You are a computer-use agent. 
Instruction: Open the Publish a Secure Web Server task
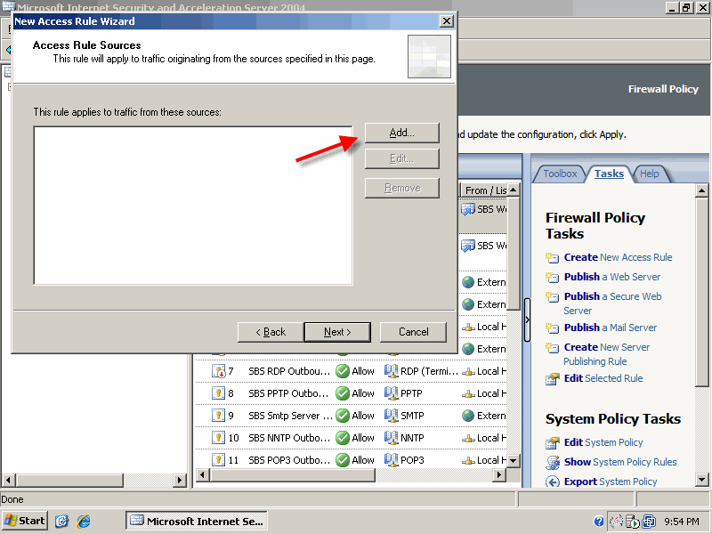coord(612,303)
